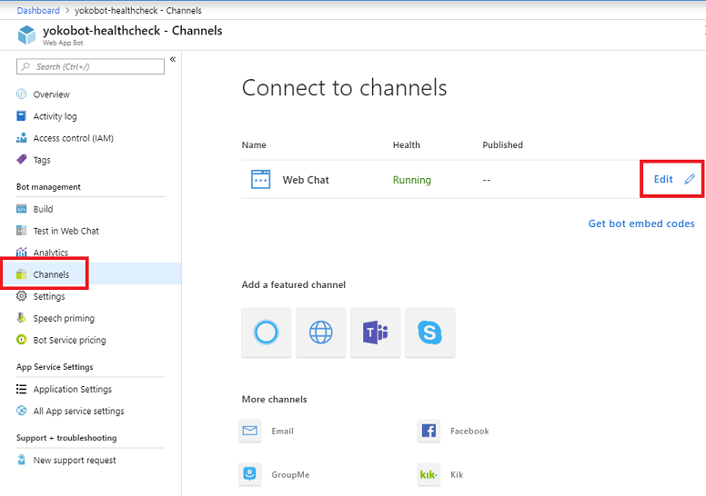
Task: Click the Web Chat channel name
Action: tap(306, 180)
